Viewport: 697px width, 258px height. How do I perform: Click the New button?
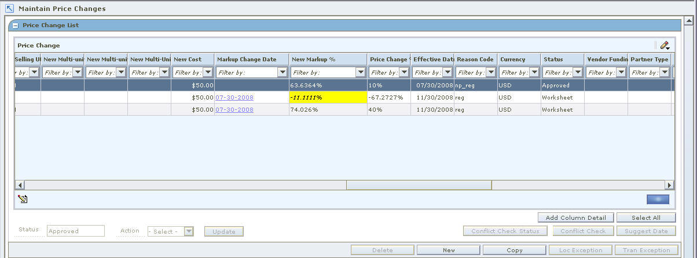click(448, 250)
